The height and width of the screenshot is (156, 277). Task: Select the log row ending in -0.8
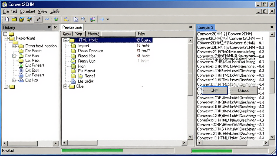coord(230,98)
